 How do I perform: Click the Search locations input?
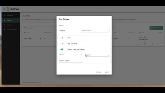93,30
